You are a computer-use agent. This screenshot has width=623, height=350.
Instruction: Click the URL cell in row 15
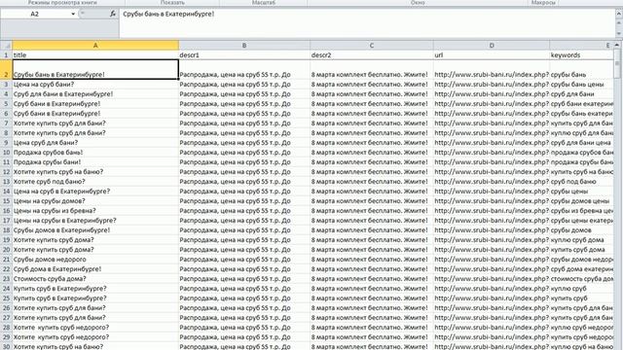pos(492,201)
